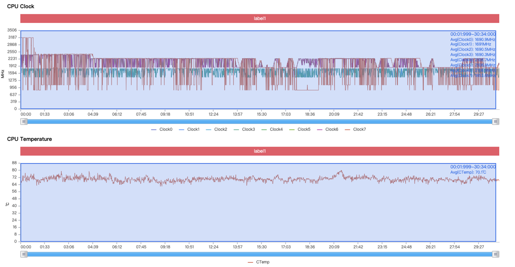Click CPU Clock left zoom slider handle
The width and height of the screenshot is (515, 267).
pos(24,122)
